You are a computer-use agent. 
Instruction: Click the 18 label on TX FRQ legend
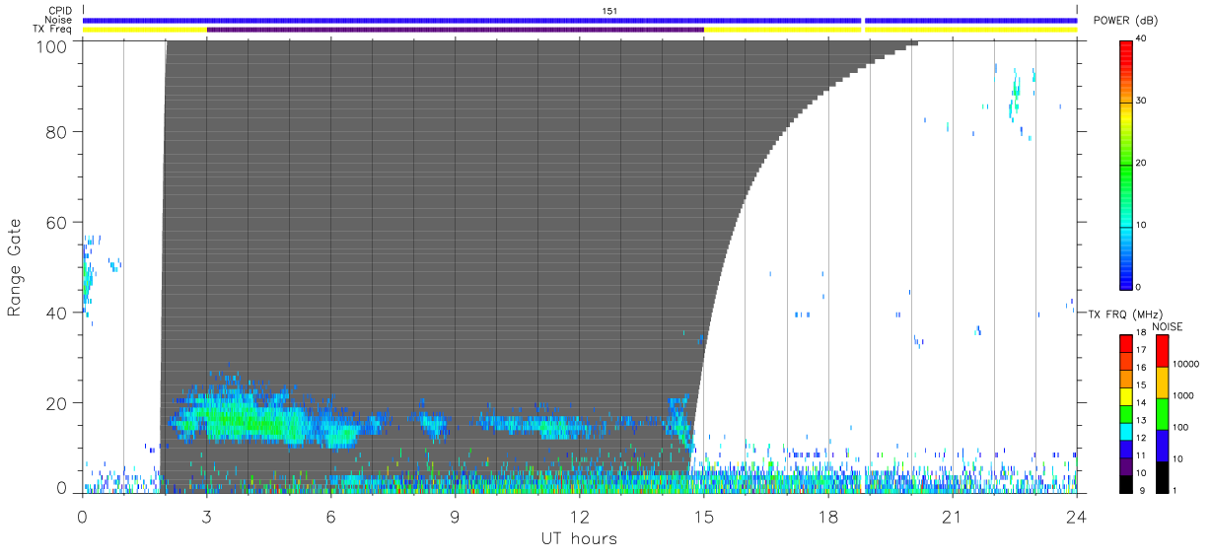tap(1142, 333)
